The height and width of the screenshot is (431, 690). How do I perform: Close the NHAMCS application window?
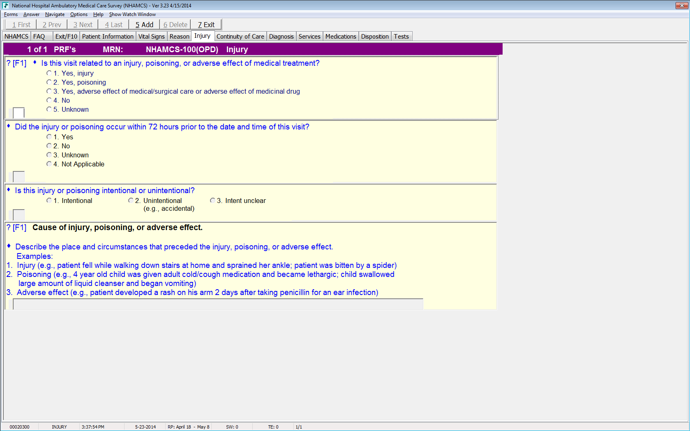click(x=680, y=5)
